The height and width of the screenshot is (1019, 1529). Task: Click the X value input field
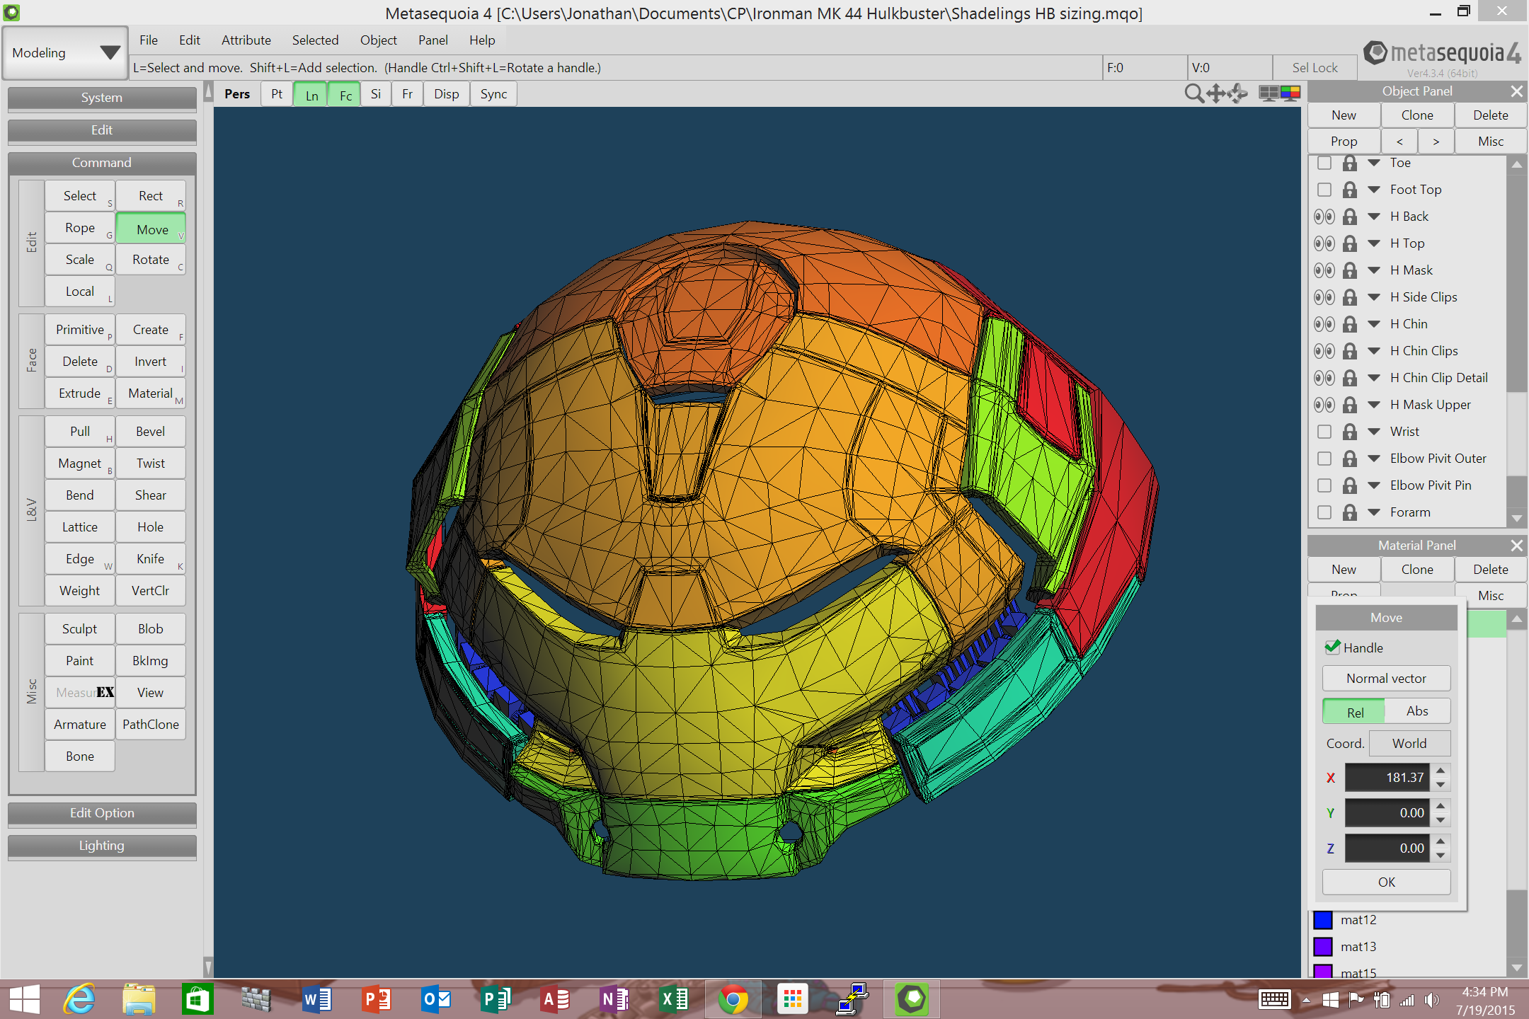[1387, 778]
